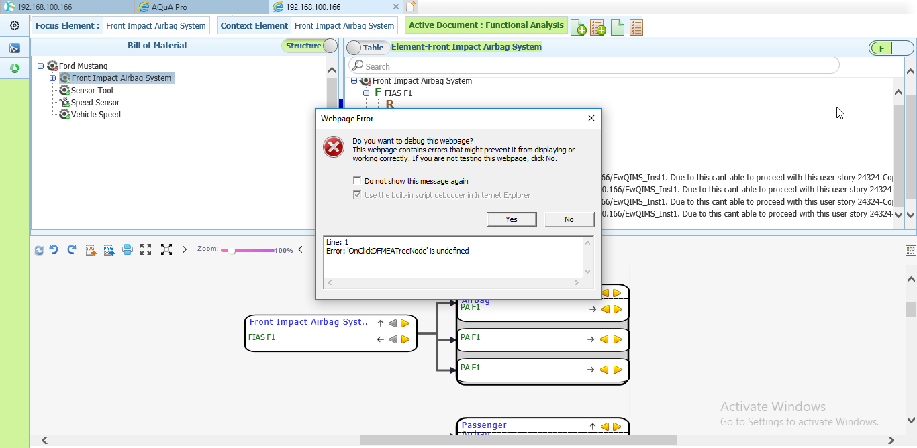Click the up arrow on Passenger Airbag node
This screenshot has height=448, width=917.
(x=593, y=427)
